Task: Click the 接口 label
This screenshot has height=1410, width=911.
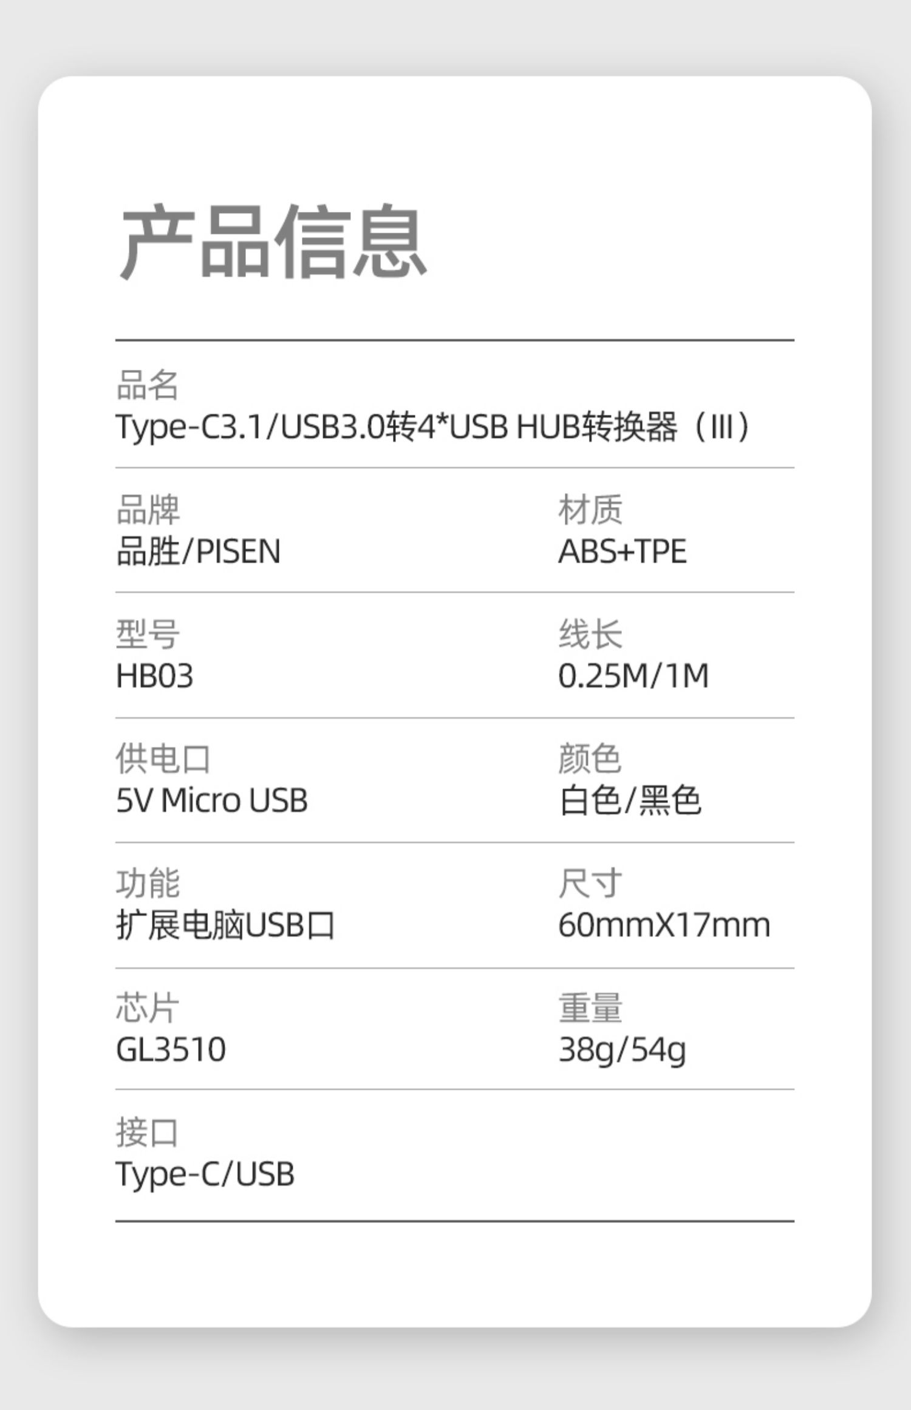Action: click(x=148, y=1133)
